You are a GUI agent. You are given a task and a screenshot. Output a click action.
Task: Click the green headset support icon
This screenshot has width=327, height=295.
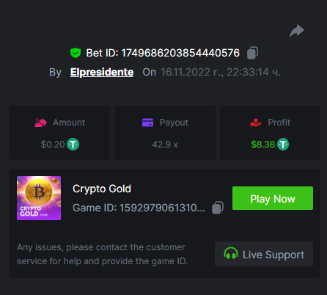[231, 253]
